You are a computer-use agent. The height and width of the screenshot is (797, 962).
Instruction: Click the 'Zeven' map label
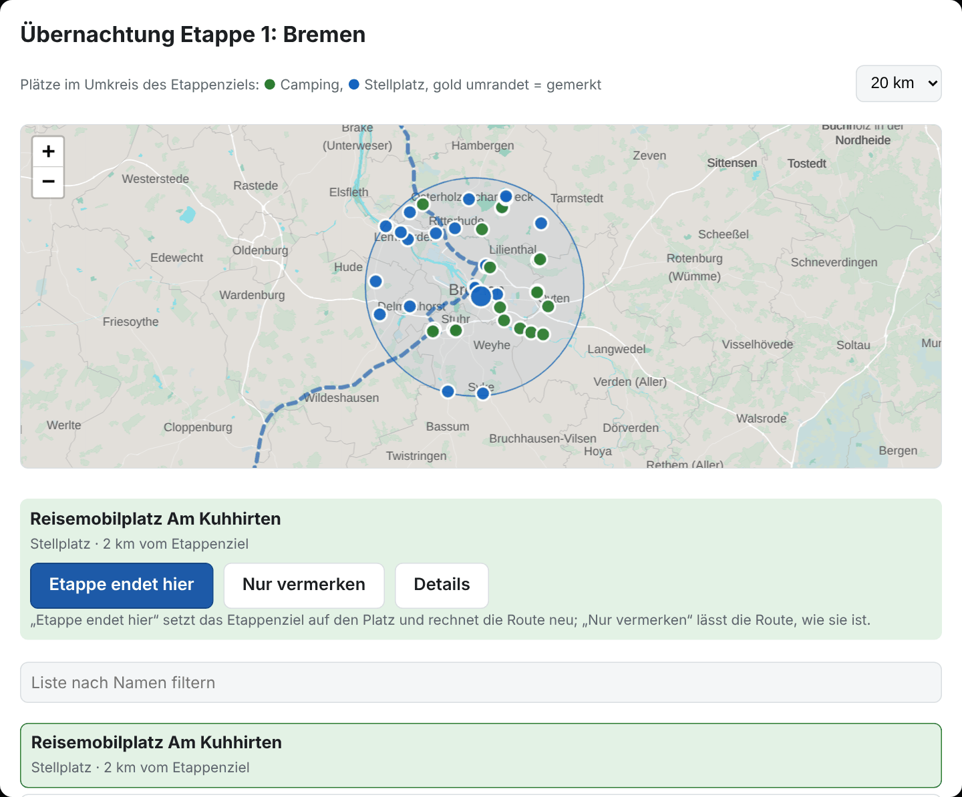pyautogui.click(x=649, y=156)
